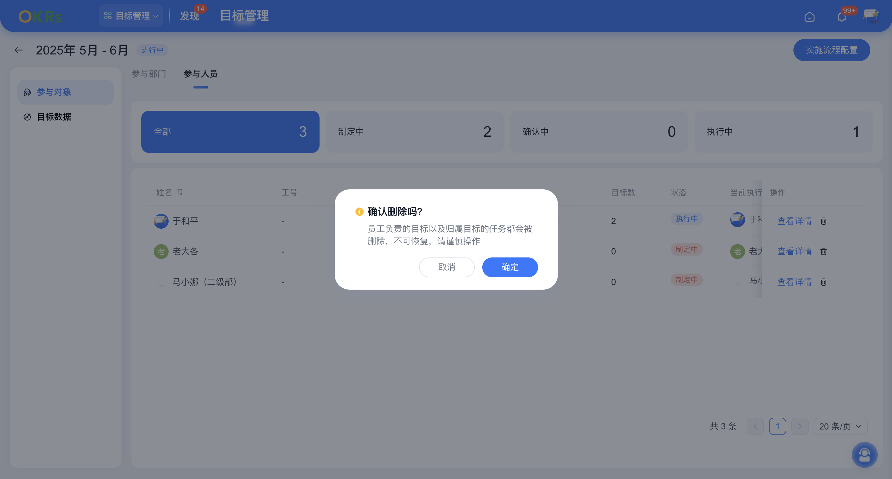Open the notifications bell with 99+ badge

click(841, 16)
